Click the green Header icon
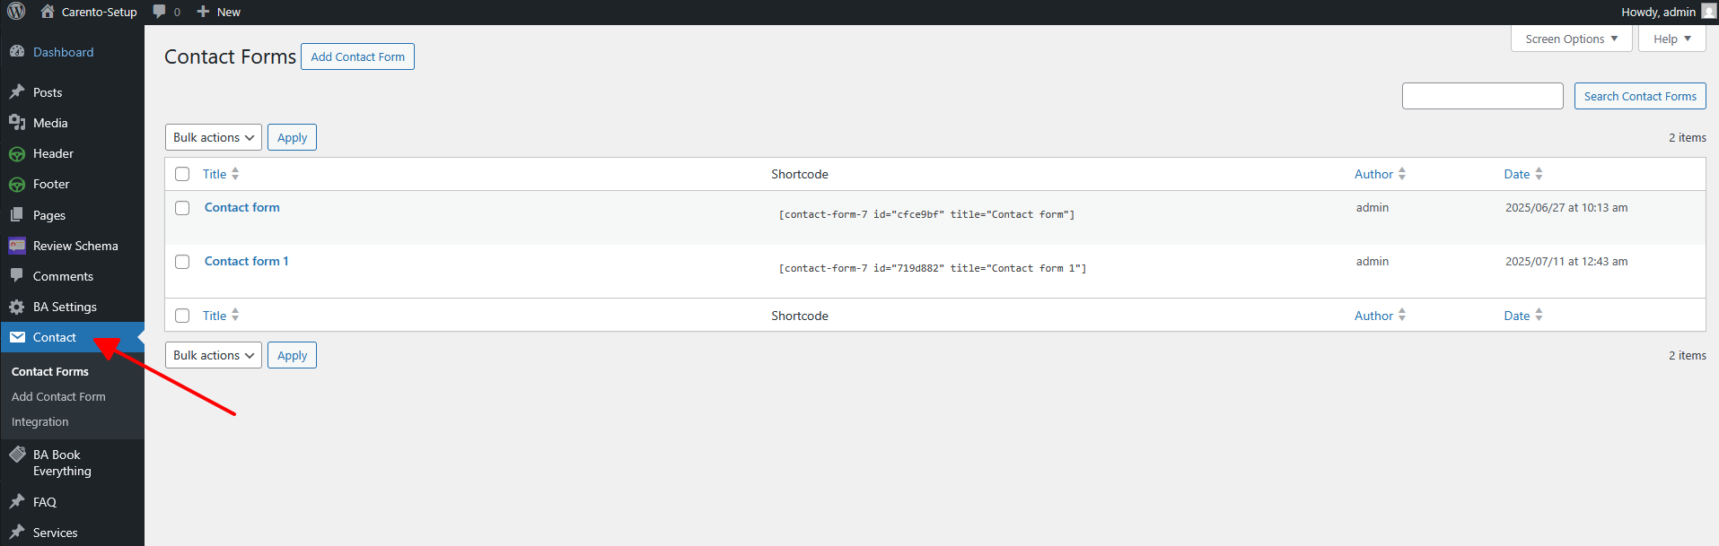This screenshot has width=1719, height=546. (17, 154)
